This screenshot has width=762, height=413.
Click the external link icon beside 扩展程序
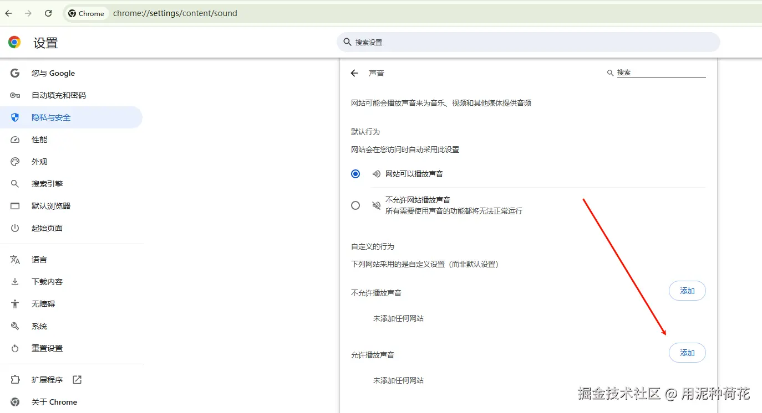77,380
